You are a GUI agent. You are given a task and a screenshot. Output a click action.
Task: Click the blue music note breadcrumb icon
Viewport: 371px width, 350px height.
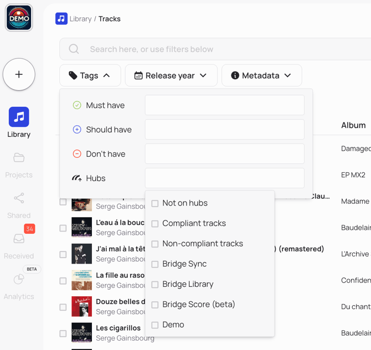click(61, 19)
